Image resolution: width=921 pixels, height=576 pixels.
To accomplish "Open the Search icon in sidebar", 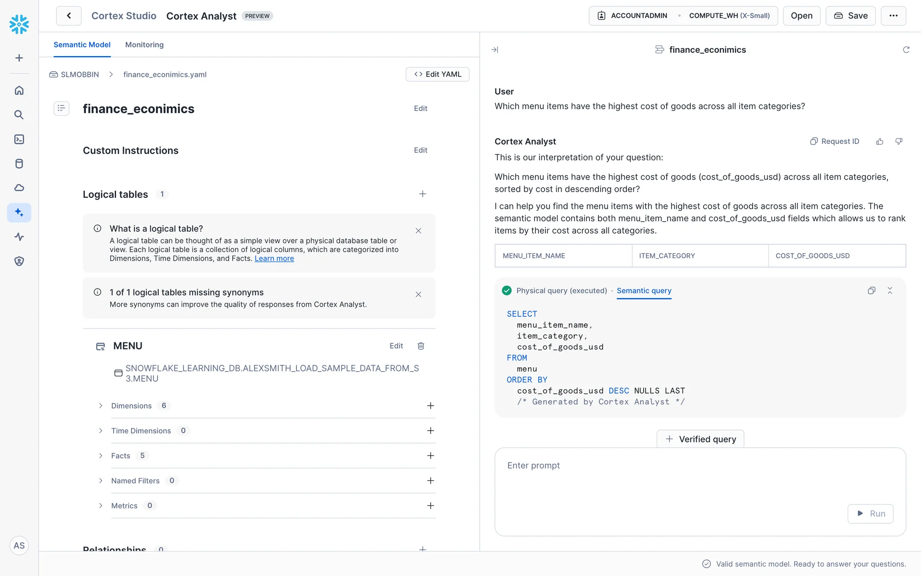I will (x=19, y=115).
